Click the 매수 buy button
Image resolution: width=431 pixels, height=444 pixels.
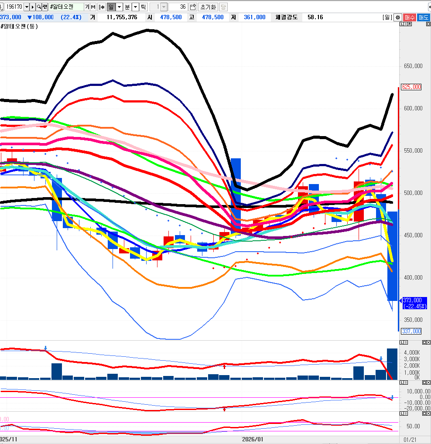tap(410, 17)
